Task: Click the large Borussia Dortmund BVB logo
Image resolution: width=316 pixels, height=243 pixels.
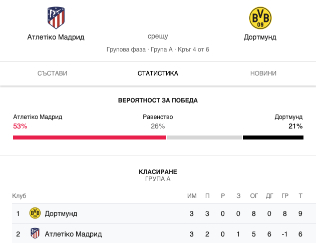Action: coord(260,18)
